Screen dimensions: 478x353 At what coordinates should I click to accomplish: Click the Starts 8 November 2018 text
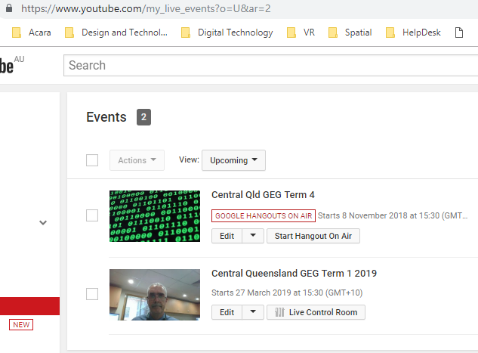pyautogui.click(x=393, y=215)
